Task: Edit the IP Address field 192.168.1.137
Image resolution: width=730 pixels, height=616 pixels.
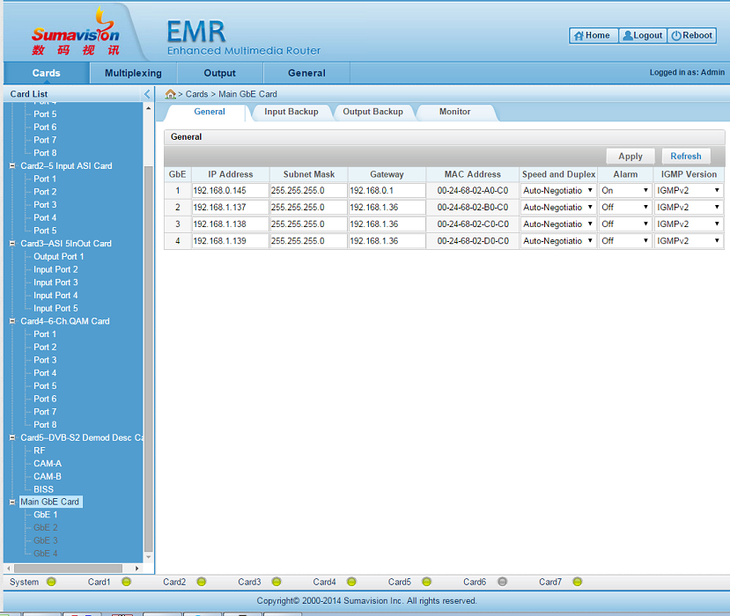Action: [x=231, y=207]
